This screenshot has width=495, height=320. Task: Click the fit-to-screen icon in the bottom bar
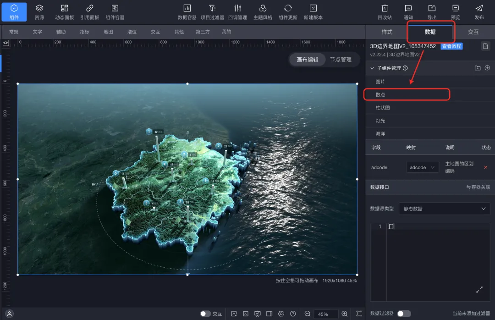click(x=359, y=314)
